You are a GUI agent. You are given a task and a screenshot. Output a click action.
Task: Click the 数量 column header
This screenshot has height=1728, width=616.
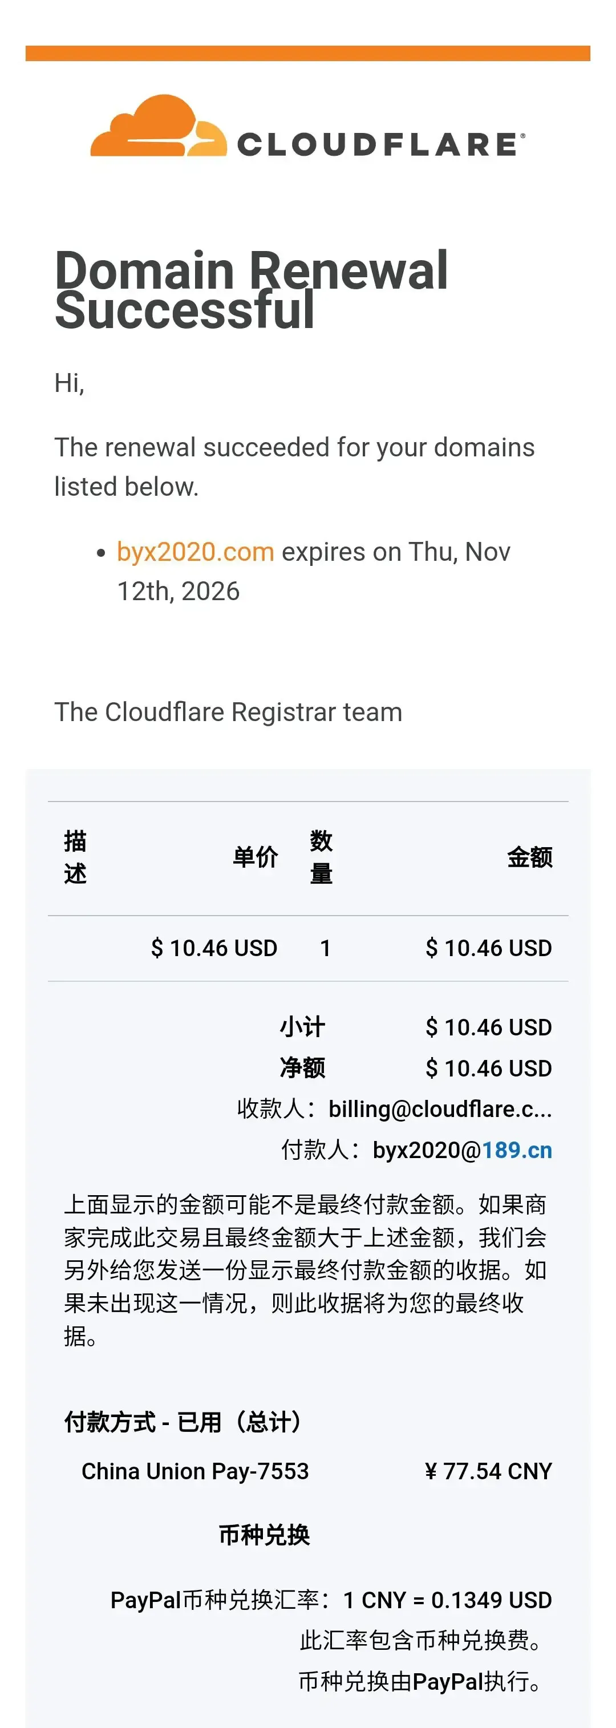321,857
